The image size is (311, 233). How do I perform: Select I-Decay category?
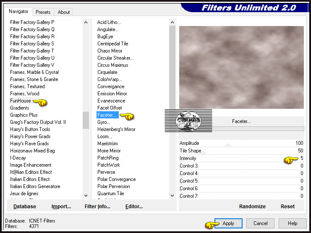18,158
